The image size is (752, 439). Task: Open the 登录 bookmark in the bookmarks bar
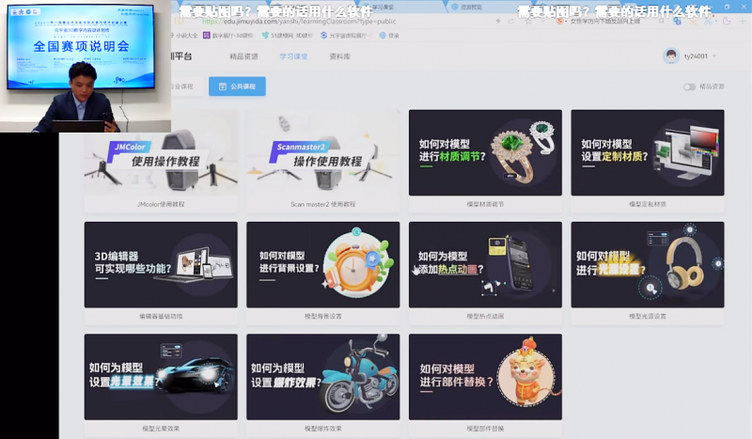coord(388,36)
